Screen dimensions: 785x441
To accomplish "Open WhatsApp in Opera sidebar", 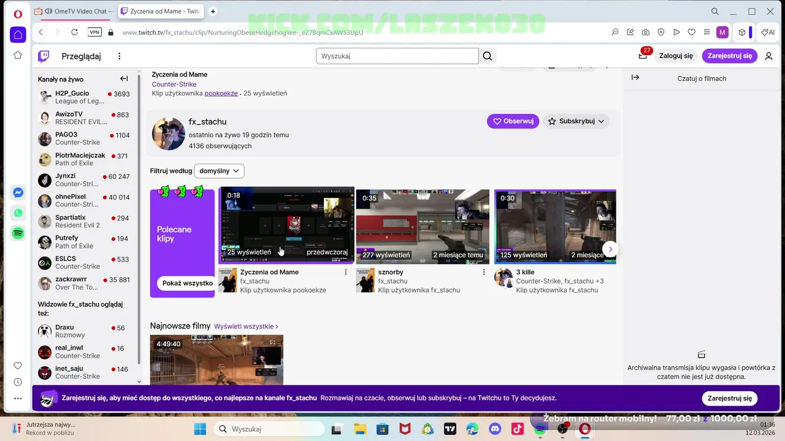I will point(18,213).
